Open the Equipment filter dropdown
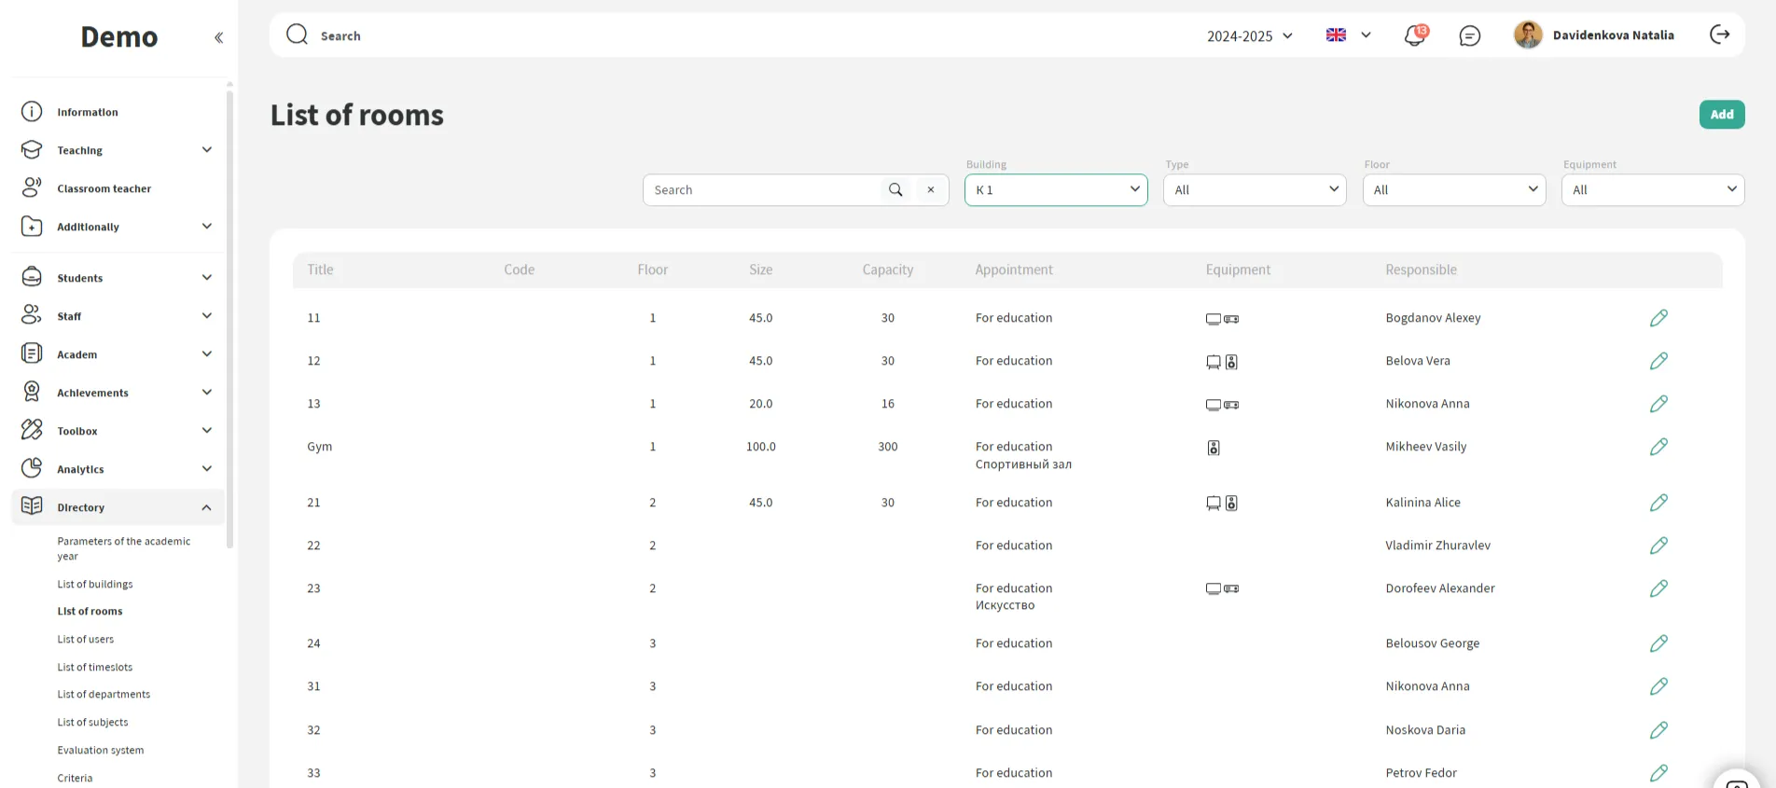The image size is (1776, 788). pyautogui.click(x=1652, y=190)
